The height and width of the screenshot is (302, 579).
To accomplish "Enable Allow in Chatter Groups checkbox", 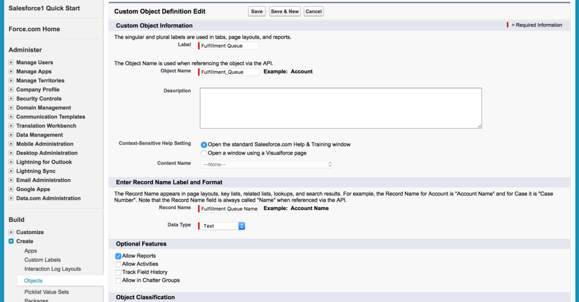I will pos(118,280).
